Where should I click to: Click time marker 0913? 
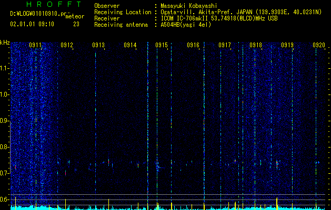[98, 45]
